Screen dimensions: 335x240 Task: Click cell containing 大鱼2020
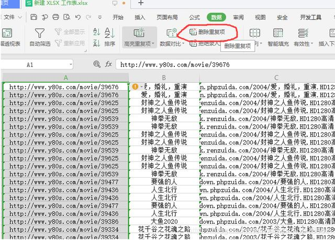tap(164, 221)
